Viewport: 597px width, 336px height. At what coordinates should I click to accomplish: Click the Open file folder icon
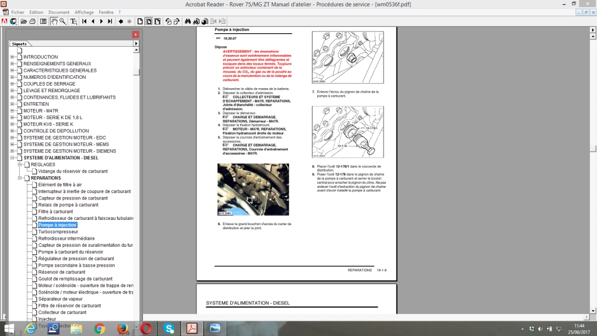point(23,22)
